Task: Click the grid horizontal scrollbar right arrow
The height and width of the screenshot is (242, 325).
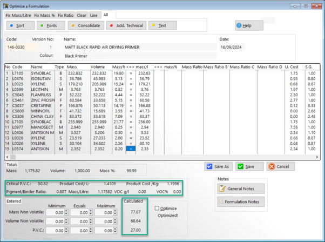Action: click(317, 157)
